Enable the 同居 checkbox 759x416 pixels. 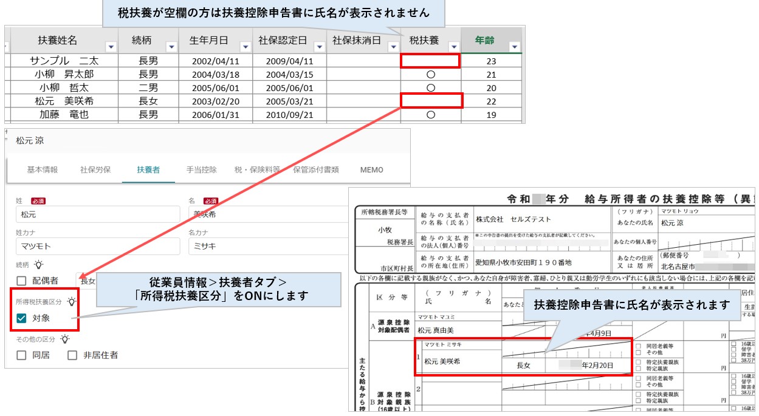pyautogui.click(x=22, y=355)
